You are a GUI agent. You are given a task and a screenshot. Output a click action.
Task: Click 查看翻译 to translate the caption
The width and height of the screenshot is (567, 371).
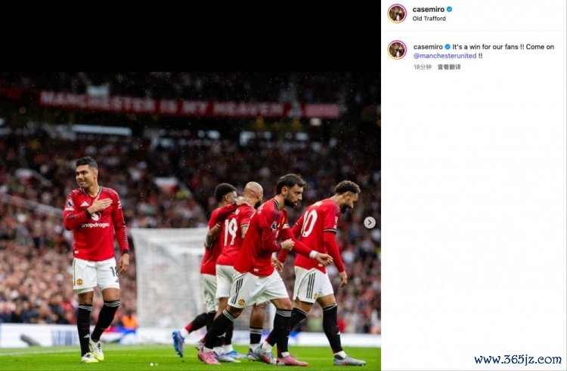tap(449, 66)
